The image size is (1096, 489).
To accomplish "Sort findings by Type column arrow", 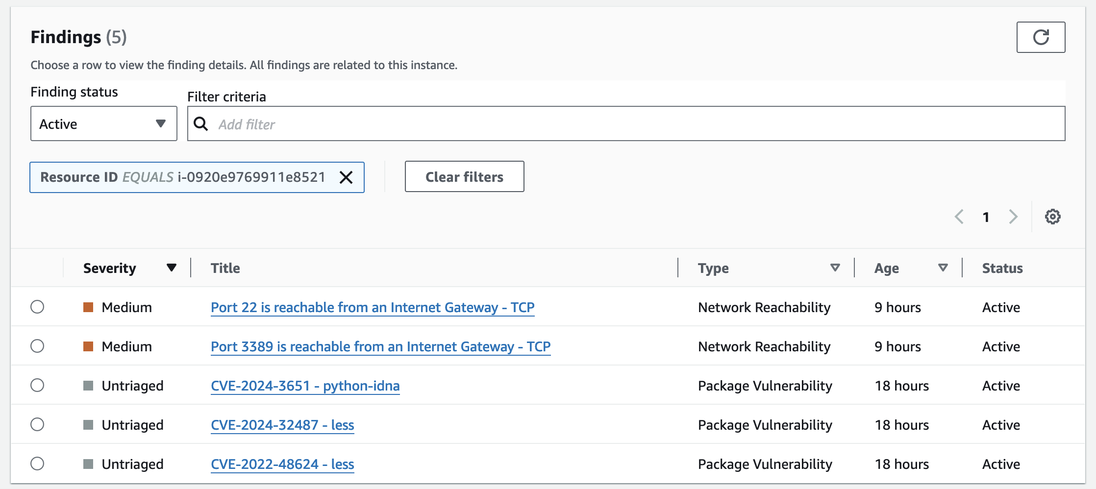I will 835,268.
